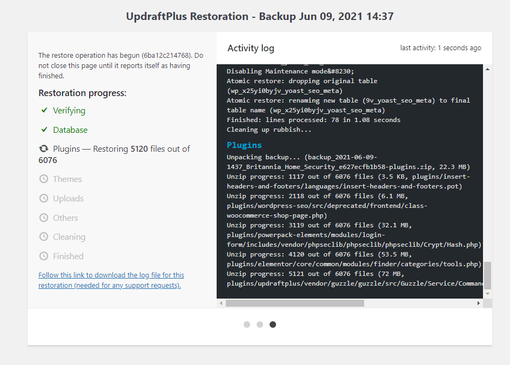Click 'Disabling Maintenance mode' log line

coord(291,71)
